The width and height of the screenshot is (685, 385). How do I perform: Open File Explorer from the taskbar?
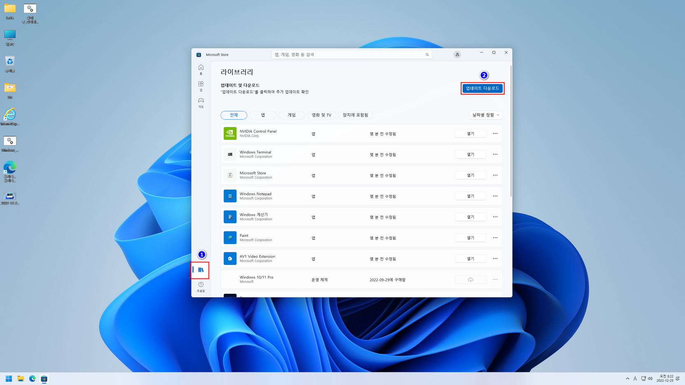[21, 378]
